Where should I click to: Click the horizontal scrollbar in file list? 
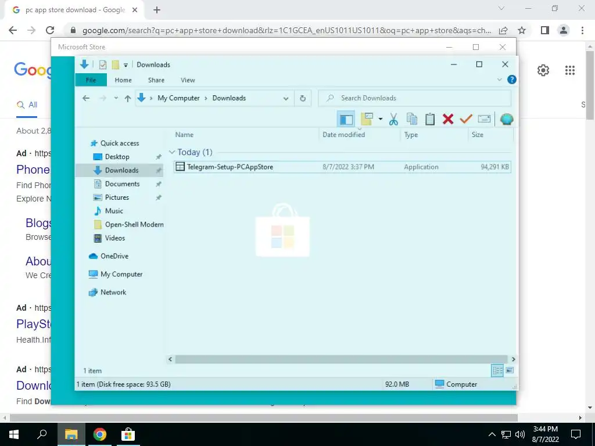point(340,359)
